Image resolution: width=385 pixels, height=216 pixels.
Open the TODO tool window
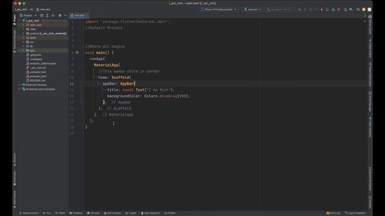point(60,213)
